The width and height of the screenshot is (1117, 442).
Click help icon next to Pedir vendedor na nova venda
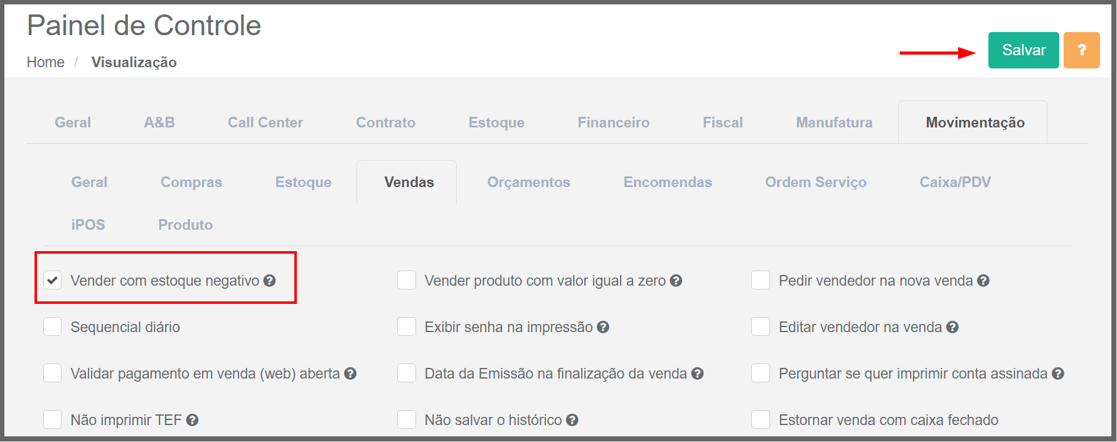coord(983,281)
